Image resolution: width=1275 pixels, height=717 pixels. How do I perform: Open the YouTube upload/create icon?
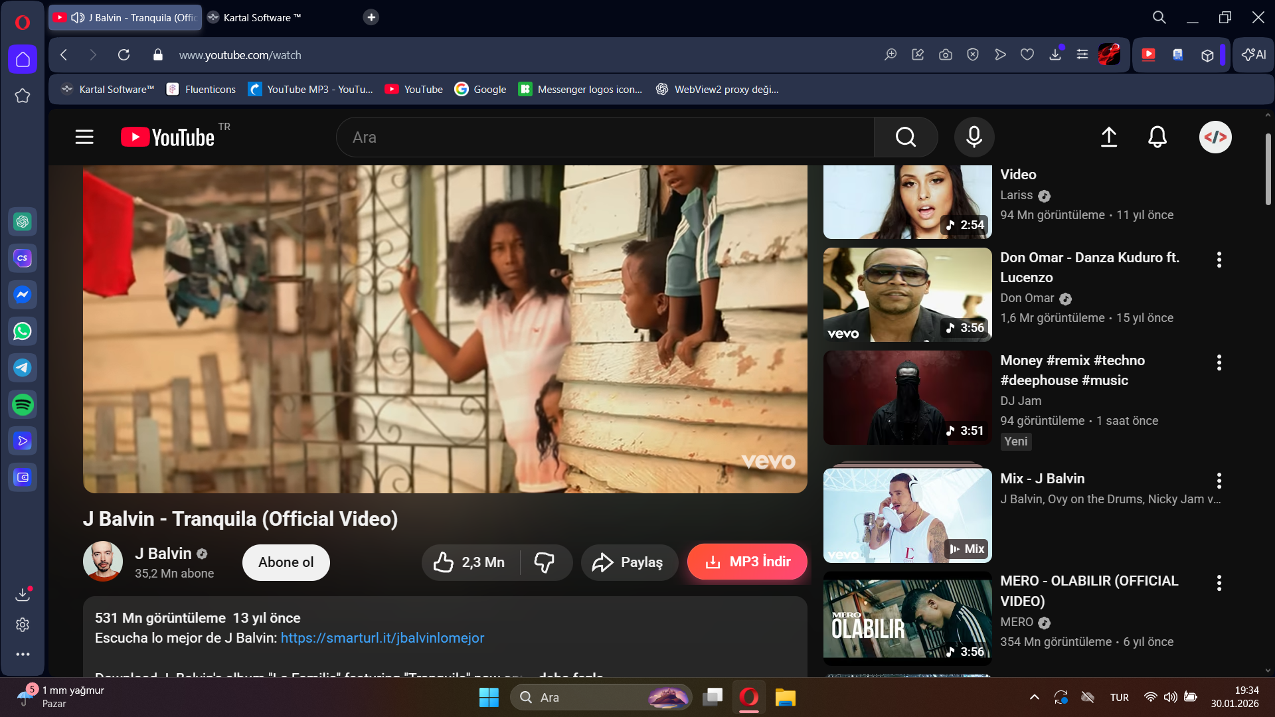1109,137
